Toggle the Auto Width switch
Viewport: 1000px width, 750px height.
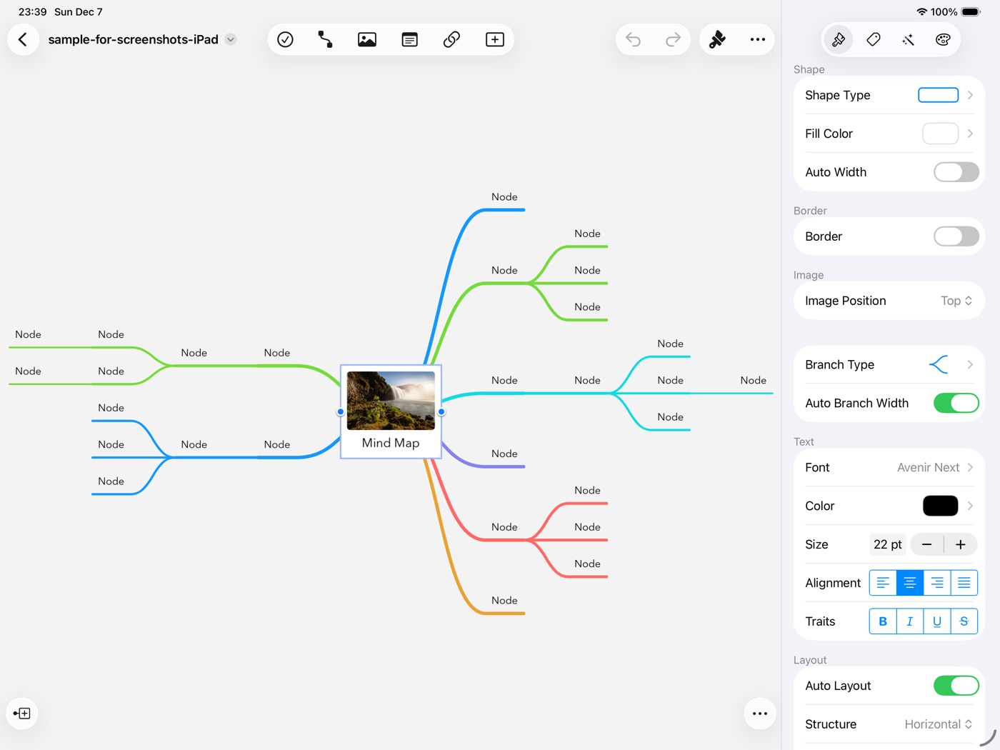tap(956, 172)
